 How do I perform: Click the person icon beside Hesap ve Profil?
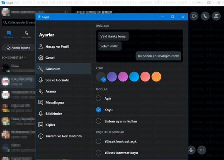coord(41,46)
